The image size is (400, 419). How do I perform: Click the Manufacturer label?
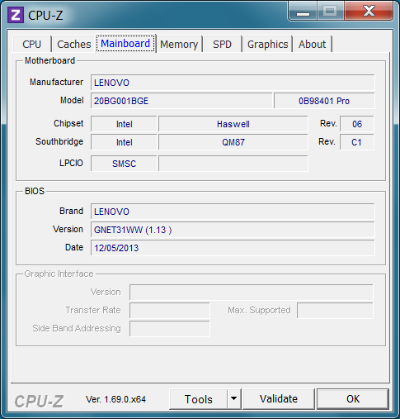pyautogui.click(x=56, y=82)
